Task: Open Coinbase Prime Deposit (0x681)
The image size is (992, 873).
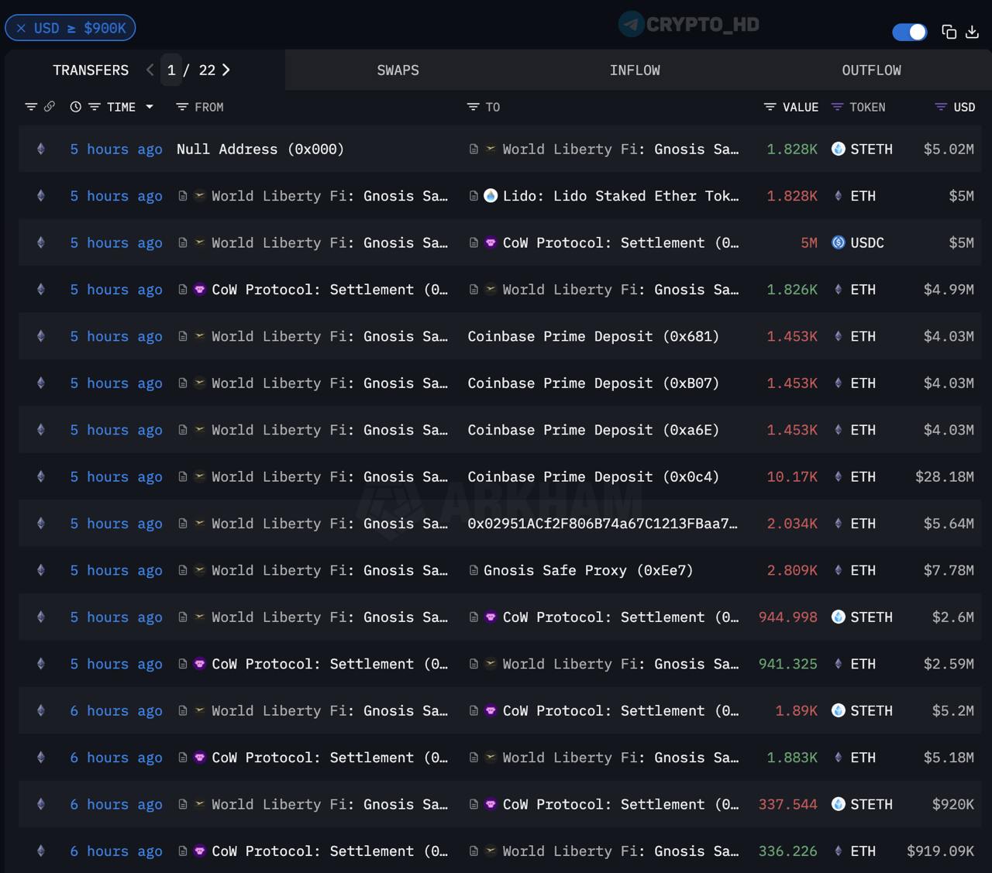Action: point(594,336)
